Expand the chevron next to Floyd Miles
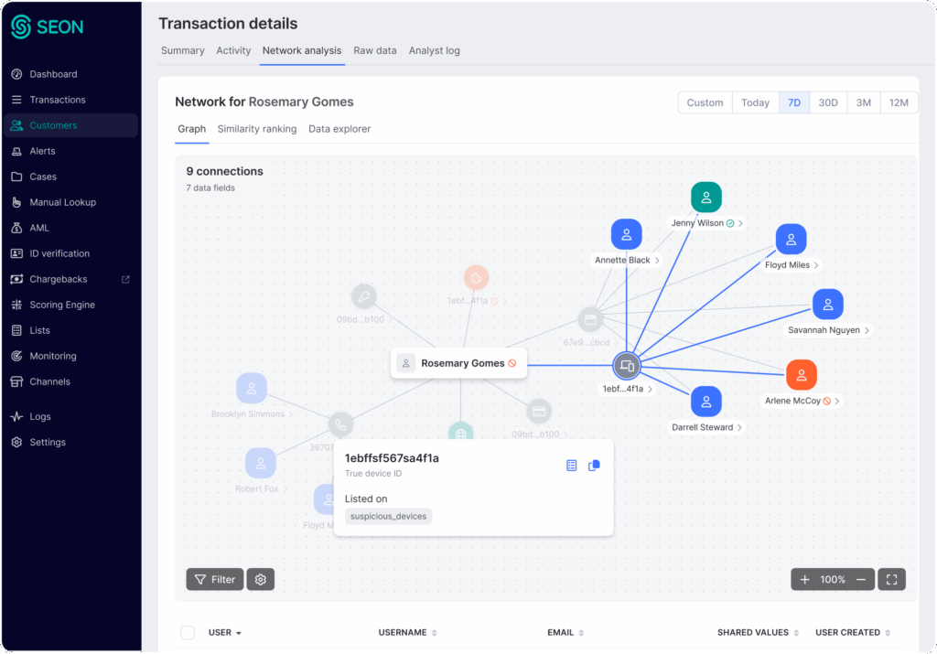937x654 pixels. point(816,266)
